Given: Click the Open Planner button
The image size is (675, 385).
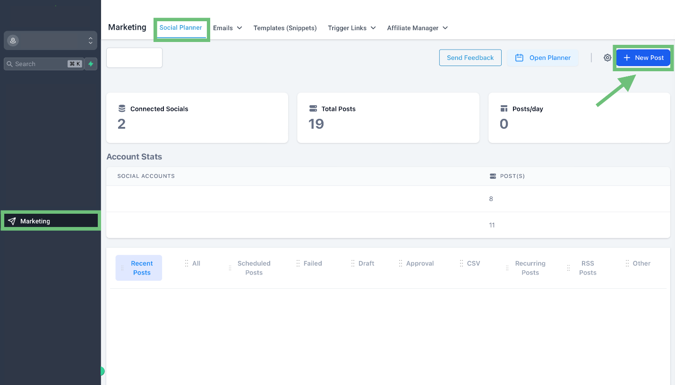Looking at the screenshot, I should (x=543, y=58).
